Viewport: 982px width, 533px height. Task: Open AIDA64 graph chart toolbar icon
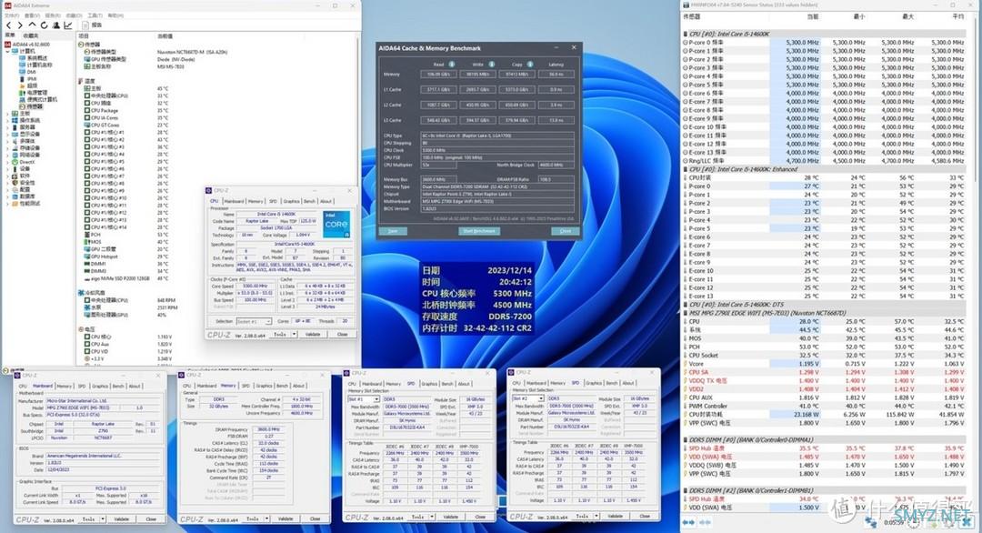click(x=67, y=25)
